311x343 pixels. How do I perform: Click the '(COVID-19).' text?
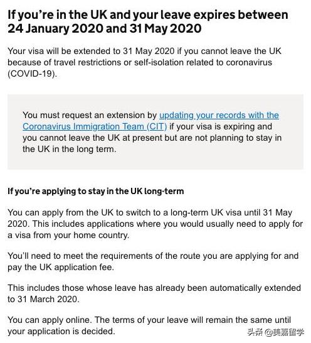point(33,74)
